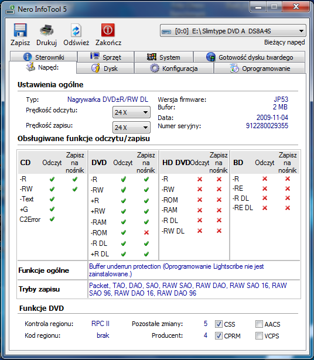Click the red X for BD -R read

(265, 179)
